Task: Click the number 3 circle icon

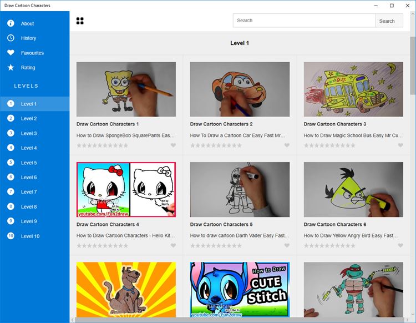Action: 11,133
